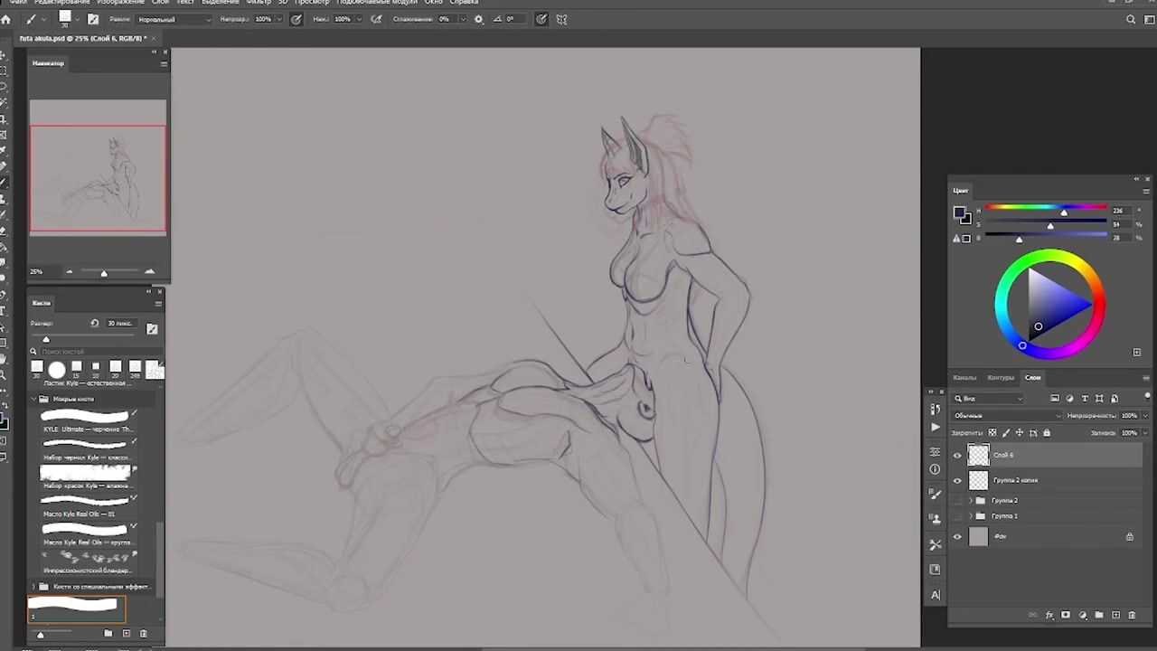Viewport: 1157px width, 651px height.
Task: Hide the Слой 6 layer
Action: tap(957, 456)
